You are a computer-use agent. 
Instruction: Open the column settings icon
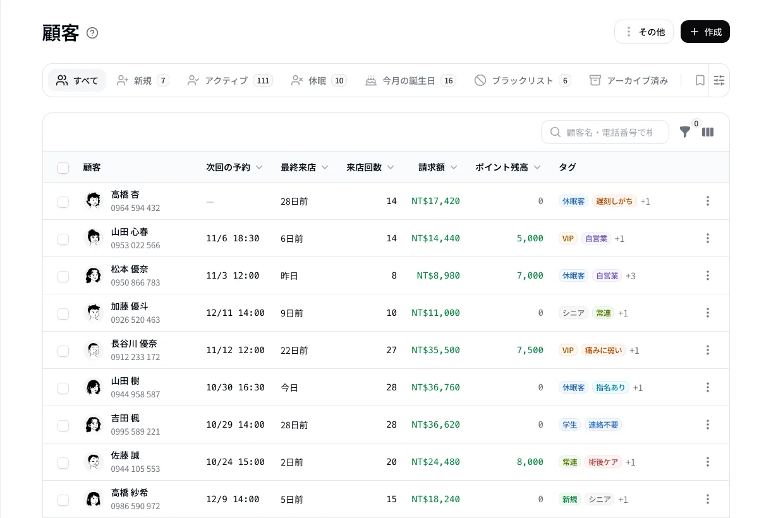click(708, 132)
